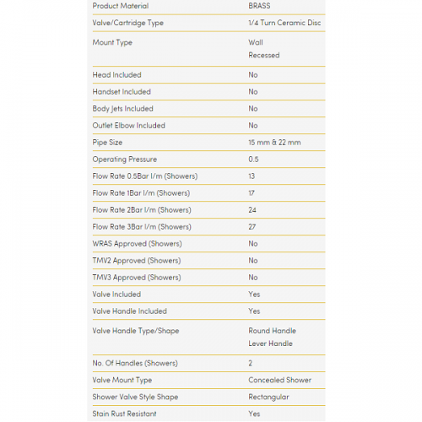
Task: Select the 15 mm & 22 mm pipe size
Action: pos(274,143)
